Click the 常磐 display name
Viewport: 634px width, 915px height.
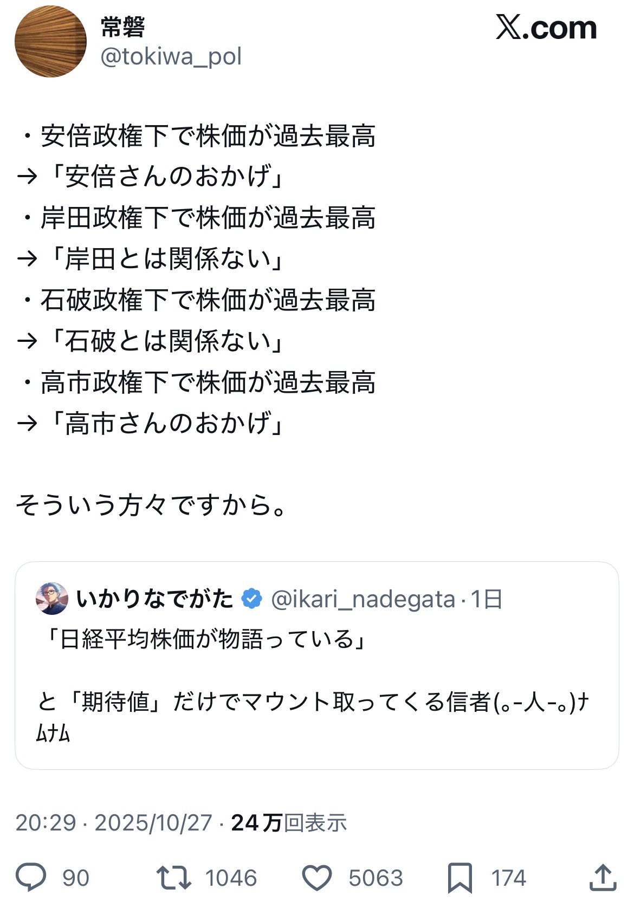pyautogui.click(x=123, y=27)
